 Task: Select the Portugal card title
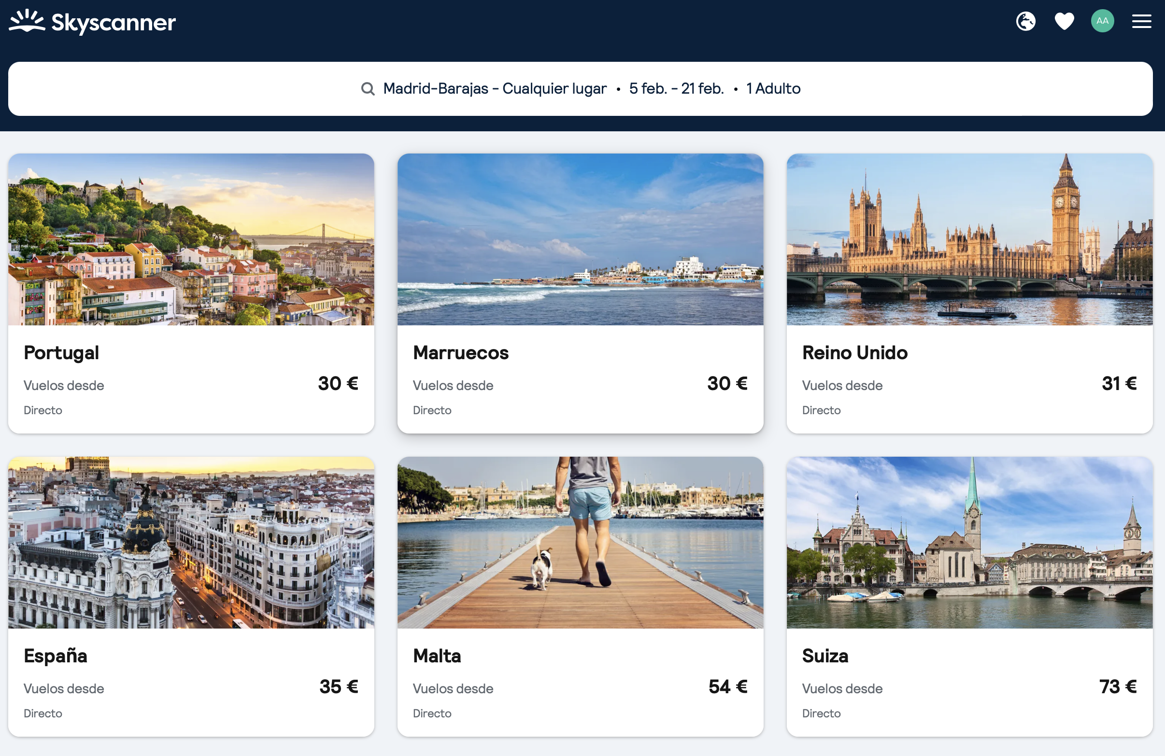(61, 353)
